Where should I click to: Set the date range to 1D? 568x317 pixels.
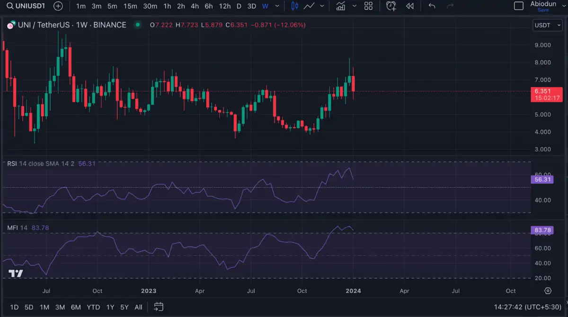(x=14, y=307)
